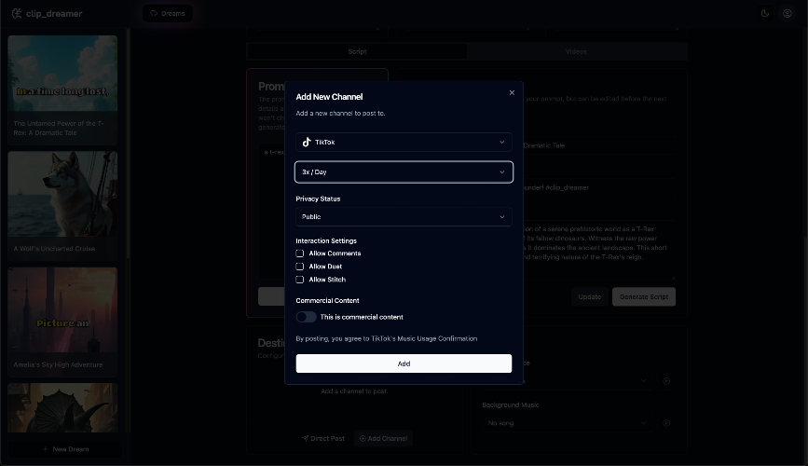Click the Add Channel button

pyautogui.click(x=383, y=439)
